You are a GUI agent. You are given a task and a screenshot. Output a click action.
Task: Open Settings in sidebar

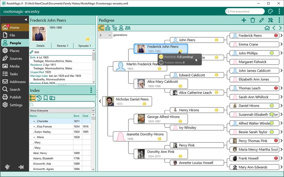pyautogui.click(x=15, y=105)
